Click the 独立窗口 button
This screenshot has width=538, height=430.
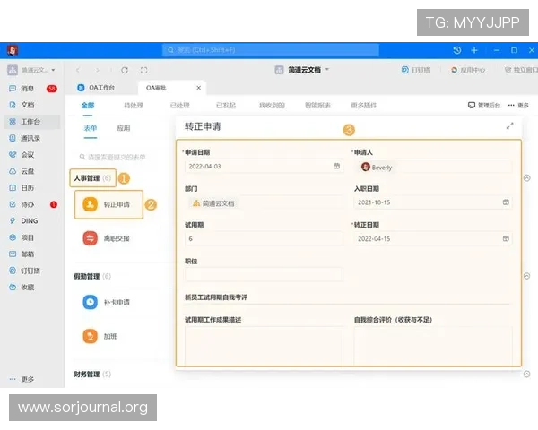521,70
